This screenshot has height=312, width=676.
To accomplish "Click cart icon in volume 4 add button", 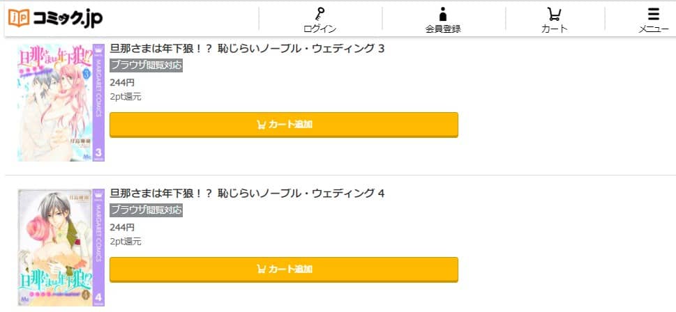I will coord(261,270).
